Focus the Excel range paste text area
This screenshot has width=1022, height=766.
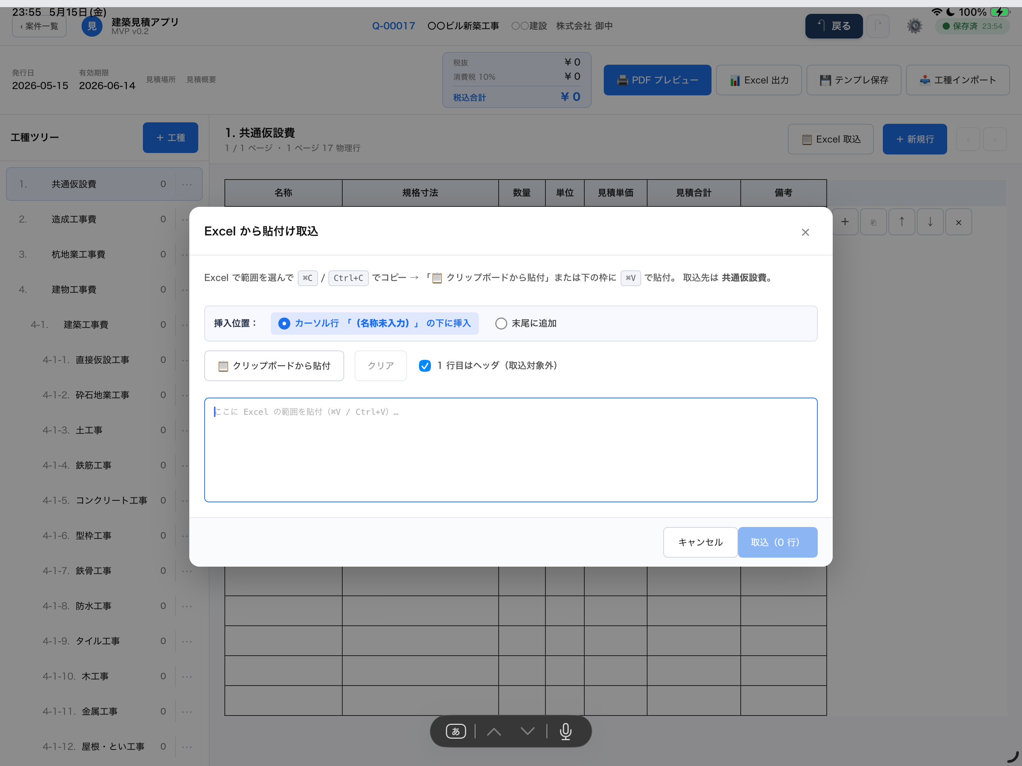tap(511, 450)
